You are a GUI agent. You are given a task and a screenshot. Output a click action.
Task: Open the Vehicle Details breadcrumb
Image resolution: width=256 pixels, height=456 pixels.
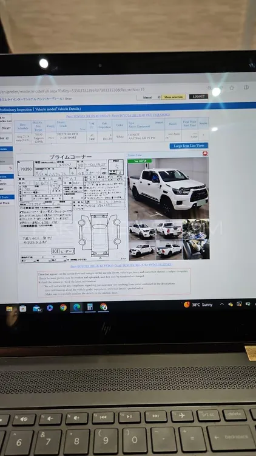70,109
